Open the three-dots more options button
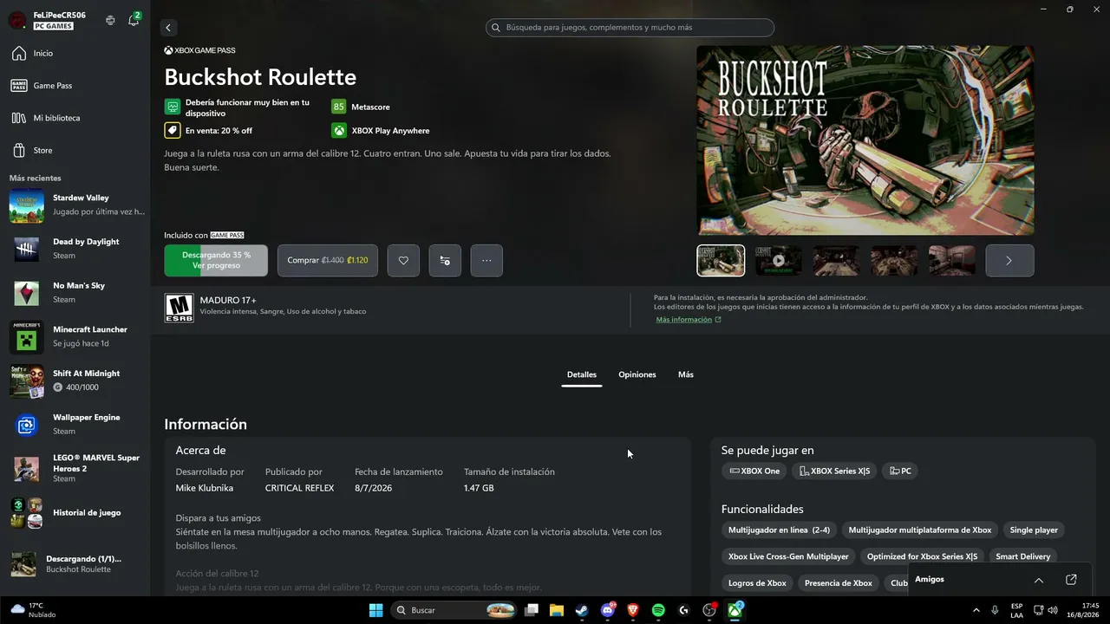Image resolution: width=1110 pixels, height=624 pixels. click(x=486, y=260)
